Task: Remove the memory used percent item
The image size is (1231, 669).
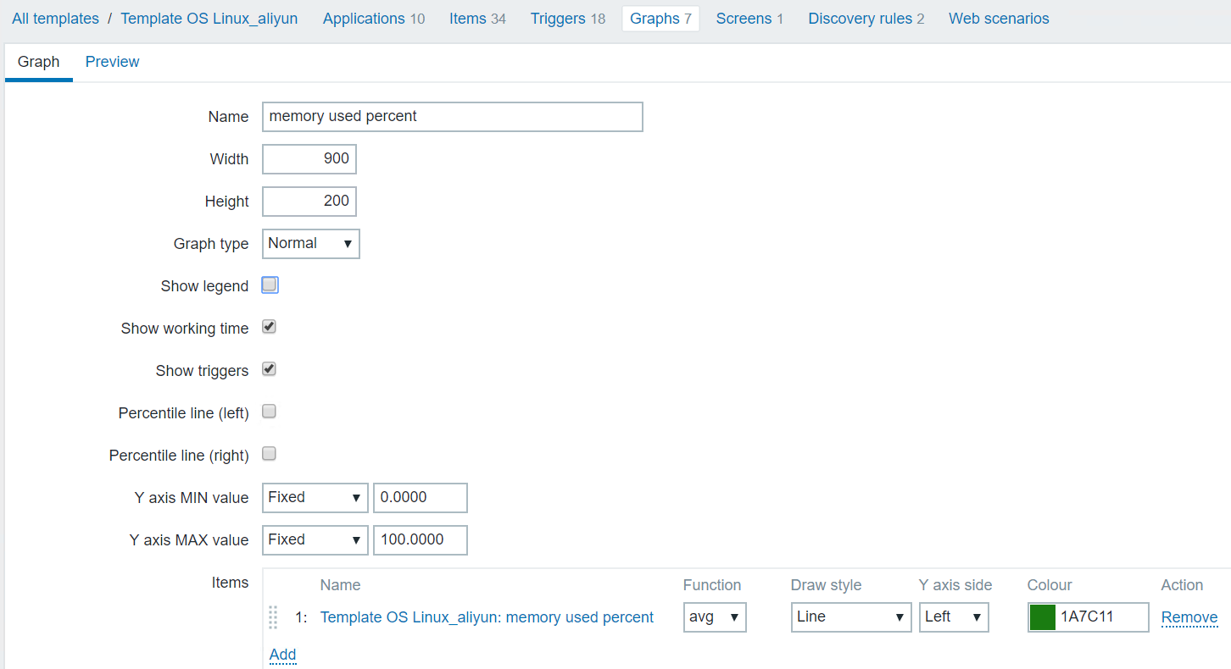Action: point(1189,617)
